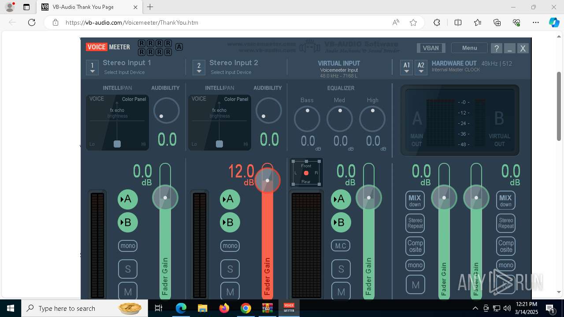
Task: Mute Stereo Input 2 with M button
Action: point(230,291)
